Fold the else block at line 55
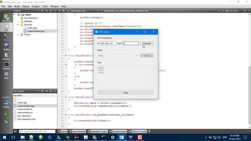The width and height of the screenshot is (251, 141). click(x=66, y=76)
